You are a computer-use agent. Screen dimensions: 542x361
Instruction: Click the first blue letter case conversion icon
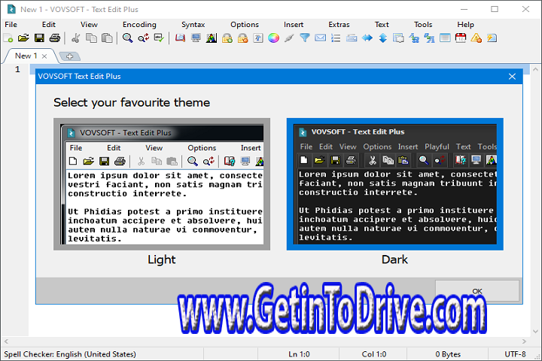pos(414,38)
